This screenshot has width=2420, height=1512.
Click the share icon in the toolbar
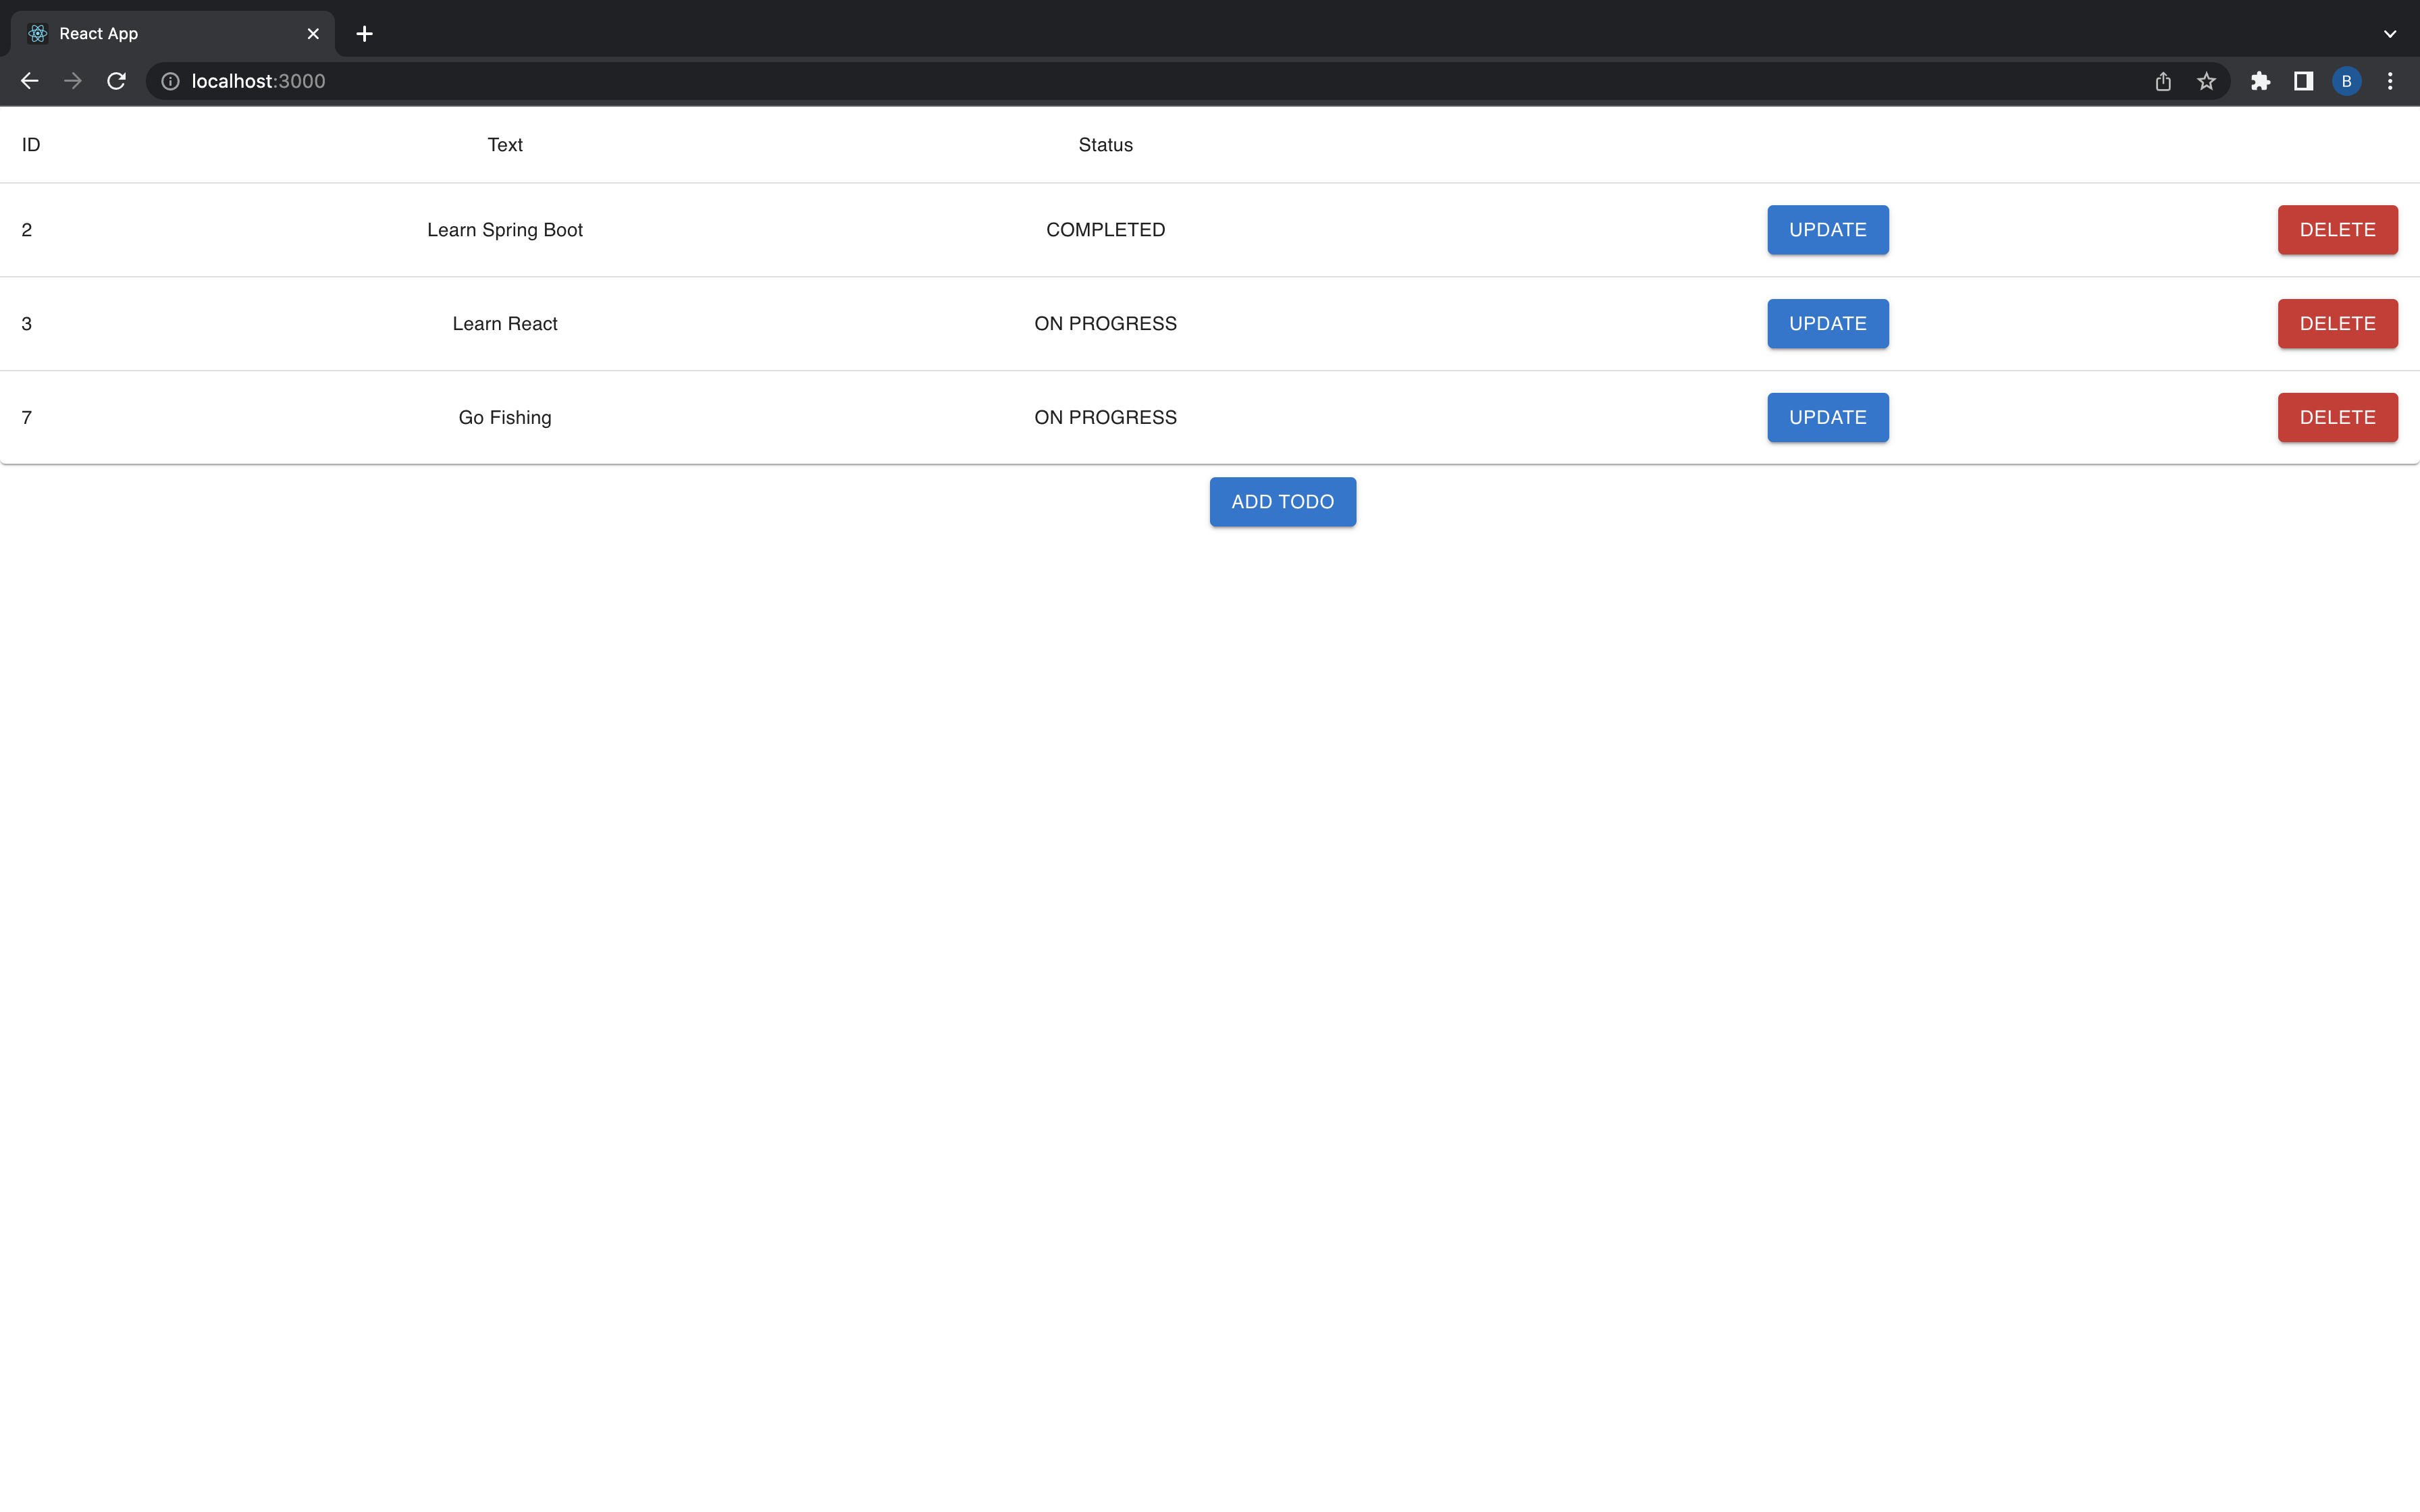pos(2162,81)
